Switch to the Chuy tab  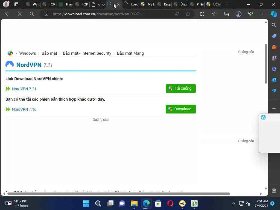pyautogui.click(x=98, y=4)
